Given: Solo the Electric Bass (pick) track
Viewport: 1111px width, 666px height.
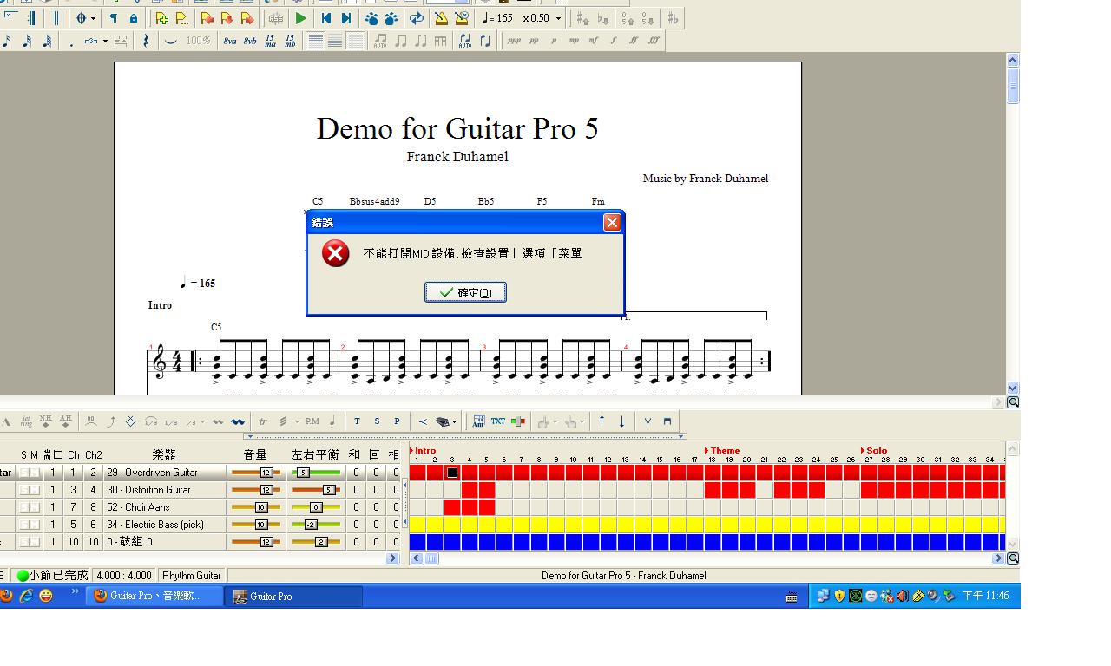Looking at the screenshot, I should 24,525.
